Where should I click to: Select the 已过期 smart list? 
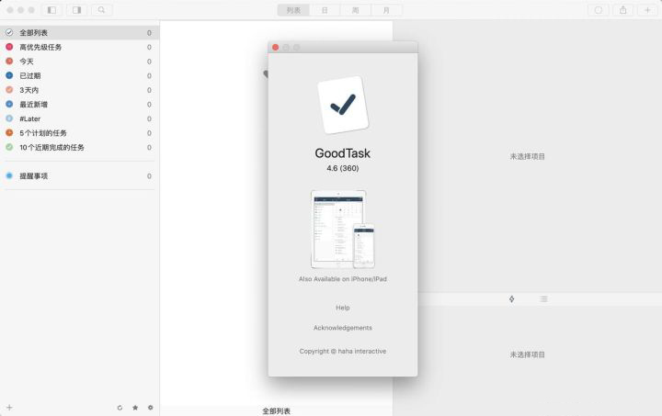(79, 75)
